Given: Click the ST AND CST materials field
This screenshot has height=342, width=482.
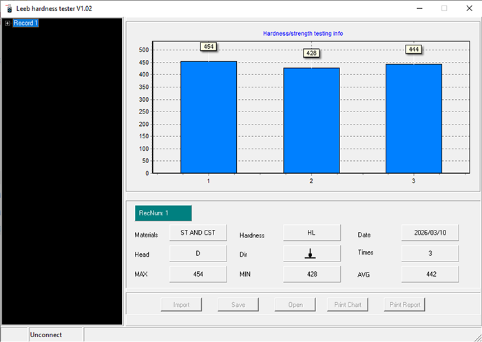Looking at the screenshot, I should coord(198,233).
